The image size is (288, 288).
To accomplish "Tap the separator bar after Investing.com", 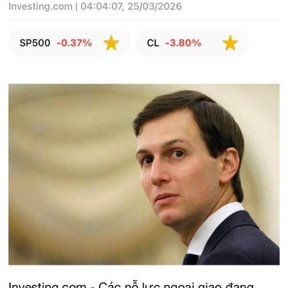I will click(77, 6).
